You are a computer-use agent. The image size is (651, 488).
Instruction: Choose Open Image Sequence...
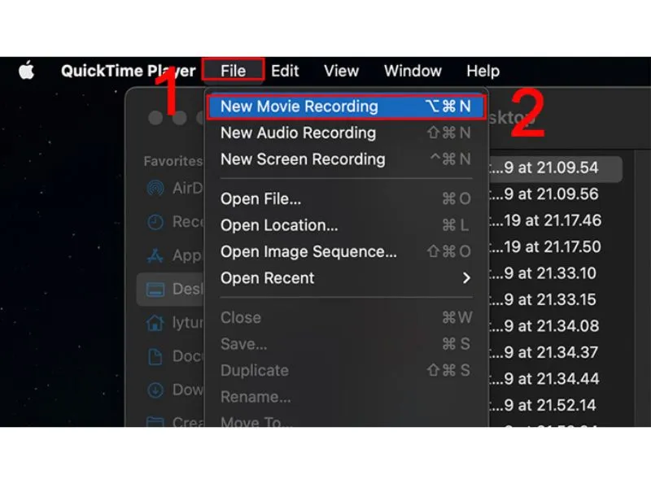(x=346, y=251)
